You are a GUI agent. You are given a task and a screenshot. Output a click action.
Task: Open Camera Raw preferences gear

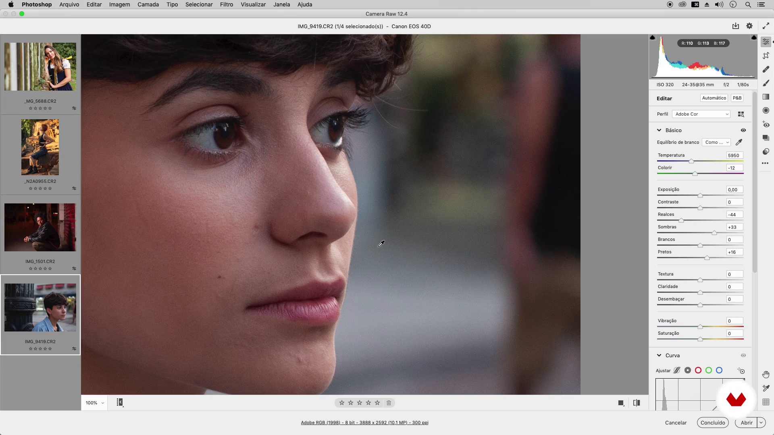point(749,26)
